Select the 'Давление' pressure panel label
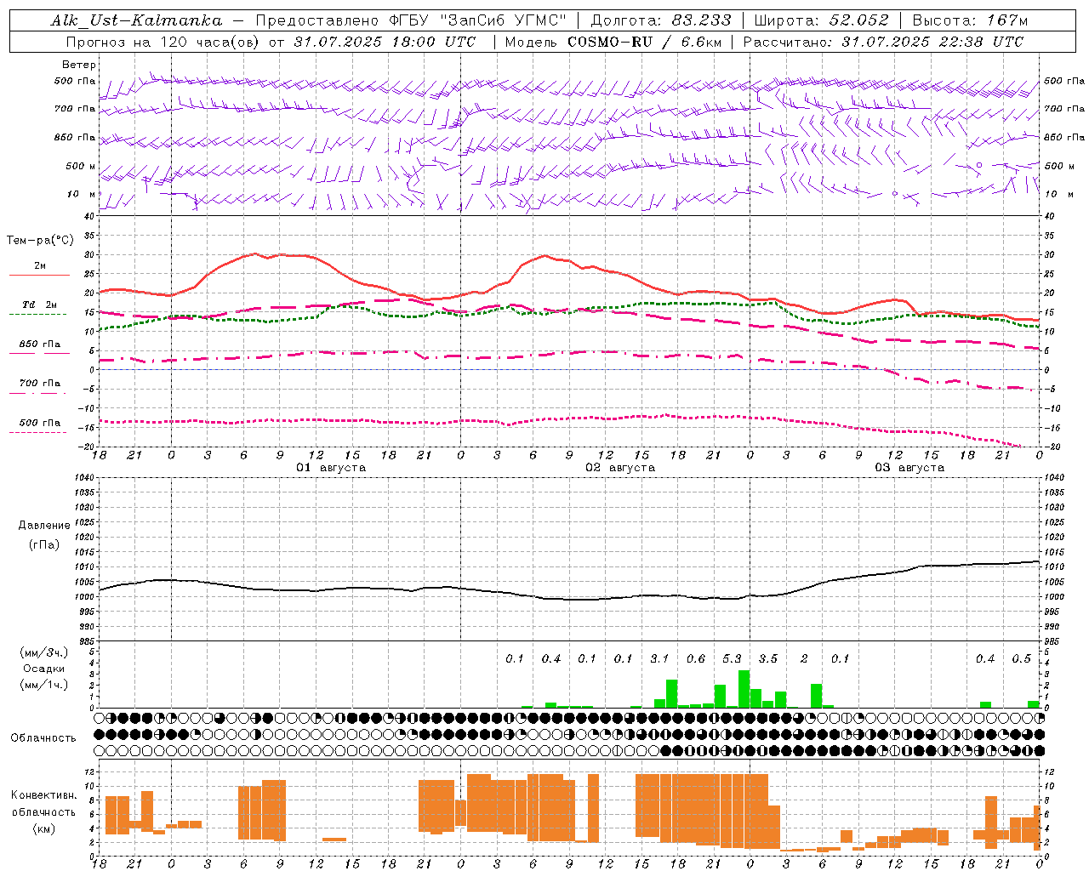The height and width of the screenshot is (871, 1089). (44, 526)
